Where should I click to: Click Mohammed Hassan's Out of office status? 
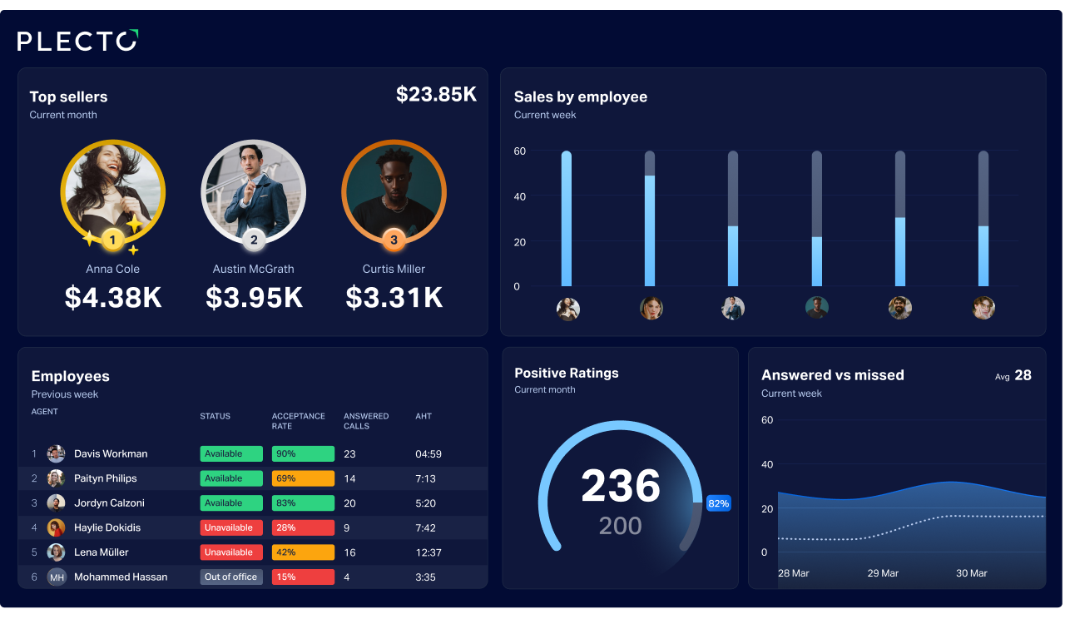[x=230, y=577]
